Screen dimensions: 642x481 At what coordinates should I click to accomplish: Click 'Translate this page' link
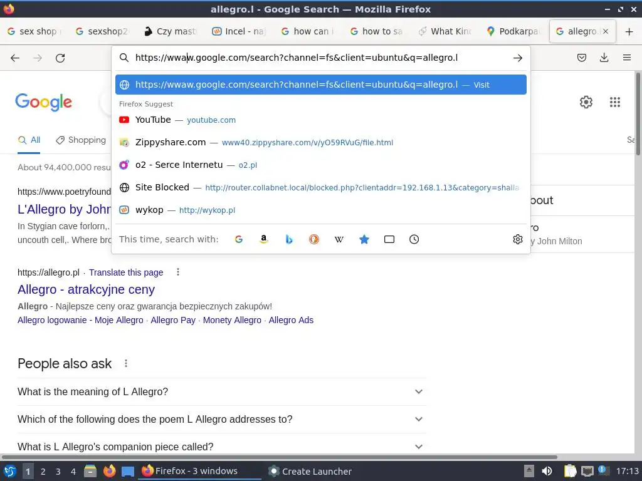(x=126, y=272)
